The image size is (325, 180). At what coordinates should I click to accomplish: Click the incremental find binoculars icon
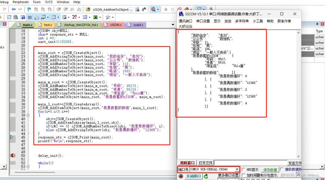[x=144, y=9]
